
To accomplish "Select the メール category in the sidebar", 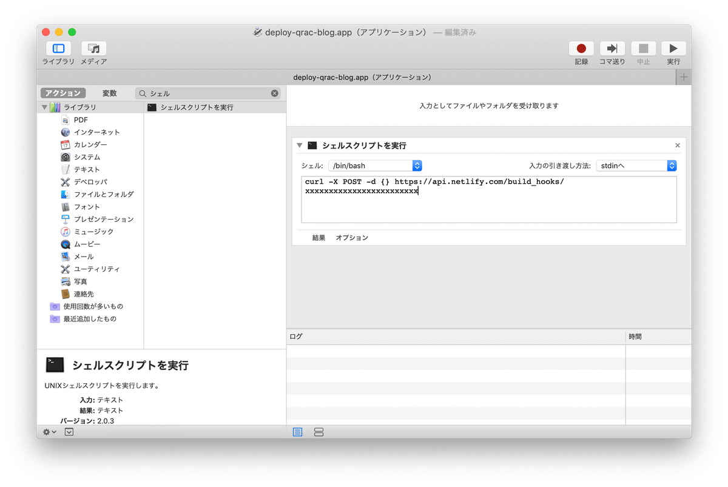I will (76, 256).
